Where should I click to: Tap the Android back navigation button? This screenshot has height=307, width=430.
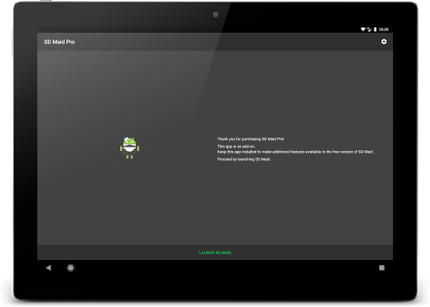[x=49, y=268]
